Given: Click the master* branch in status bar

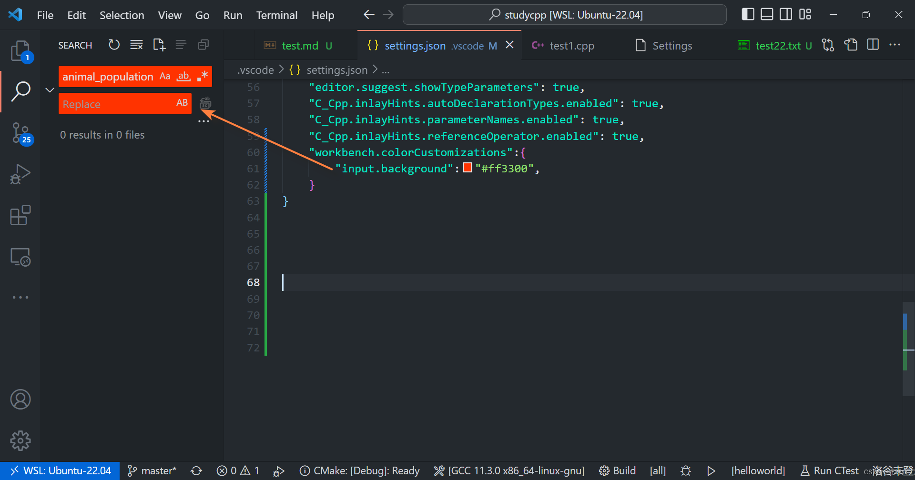Looking at the screenshot, I should pyautogui.click(x=152, y=470).
